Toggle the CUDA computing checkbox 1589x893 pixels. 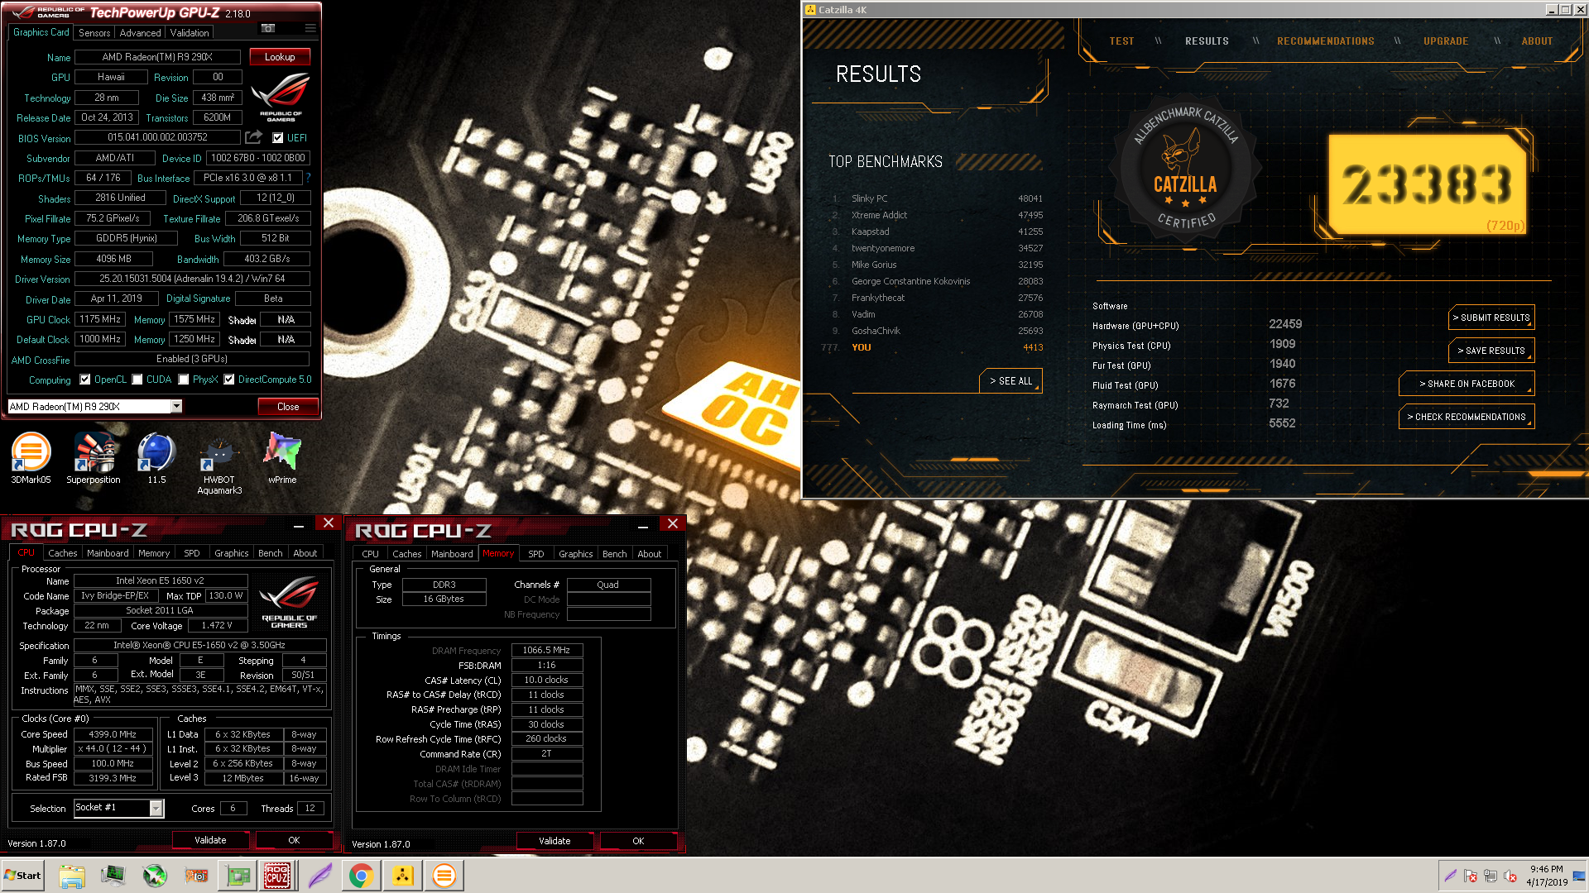[x=137, y=380]
